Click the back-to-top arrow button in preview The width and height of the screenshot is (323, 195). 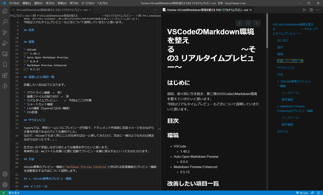[257, 23]
